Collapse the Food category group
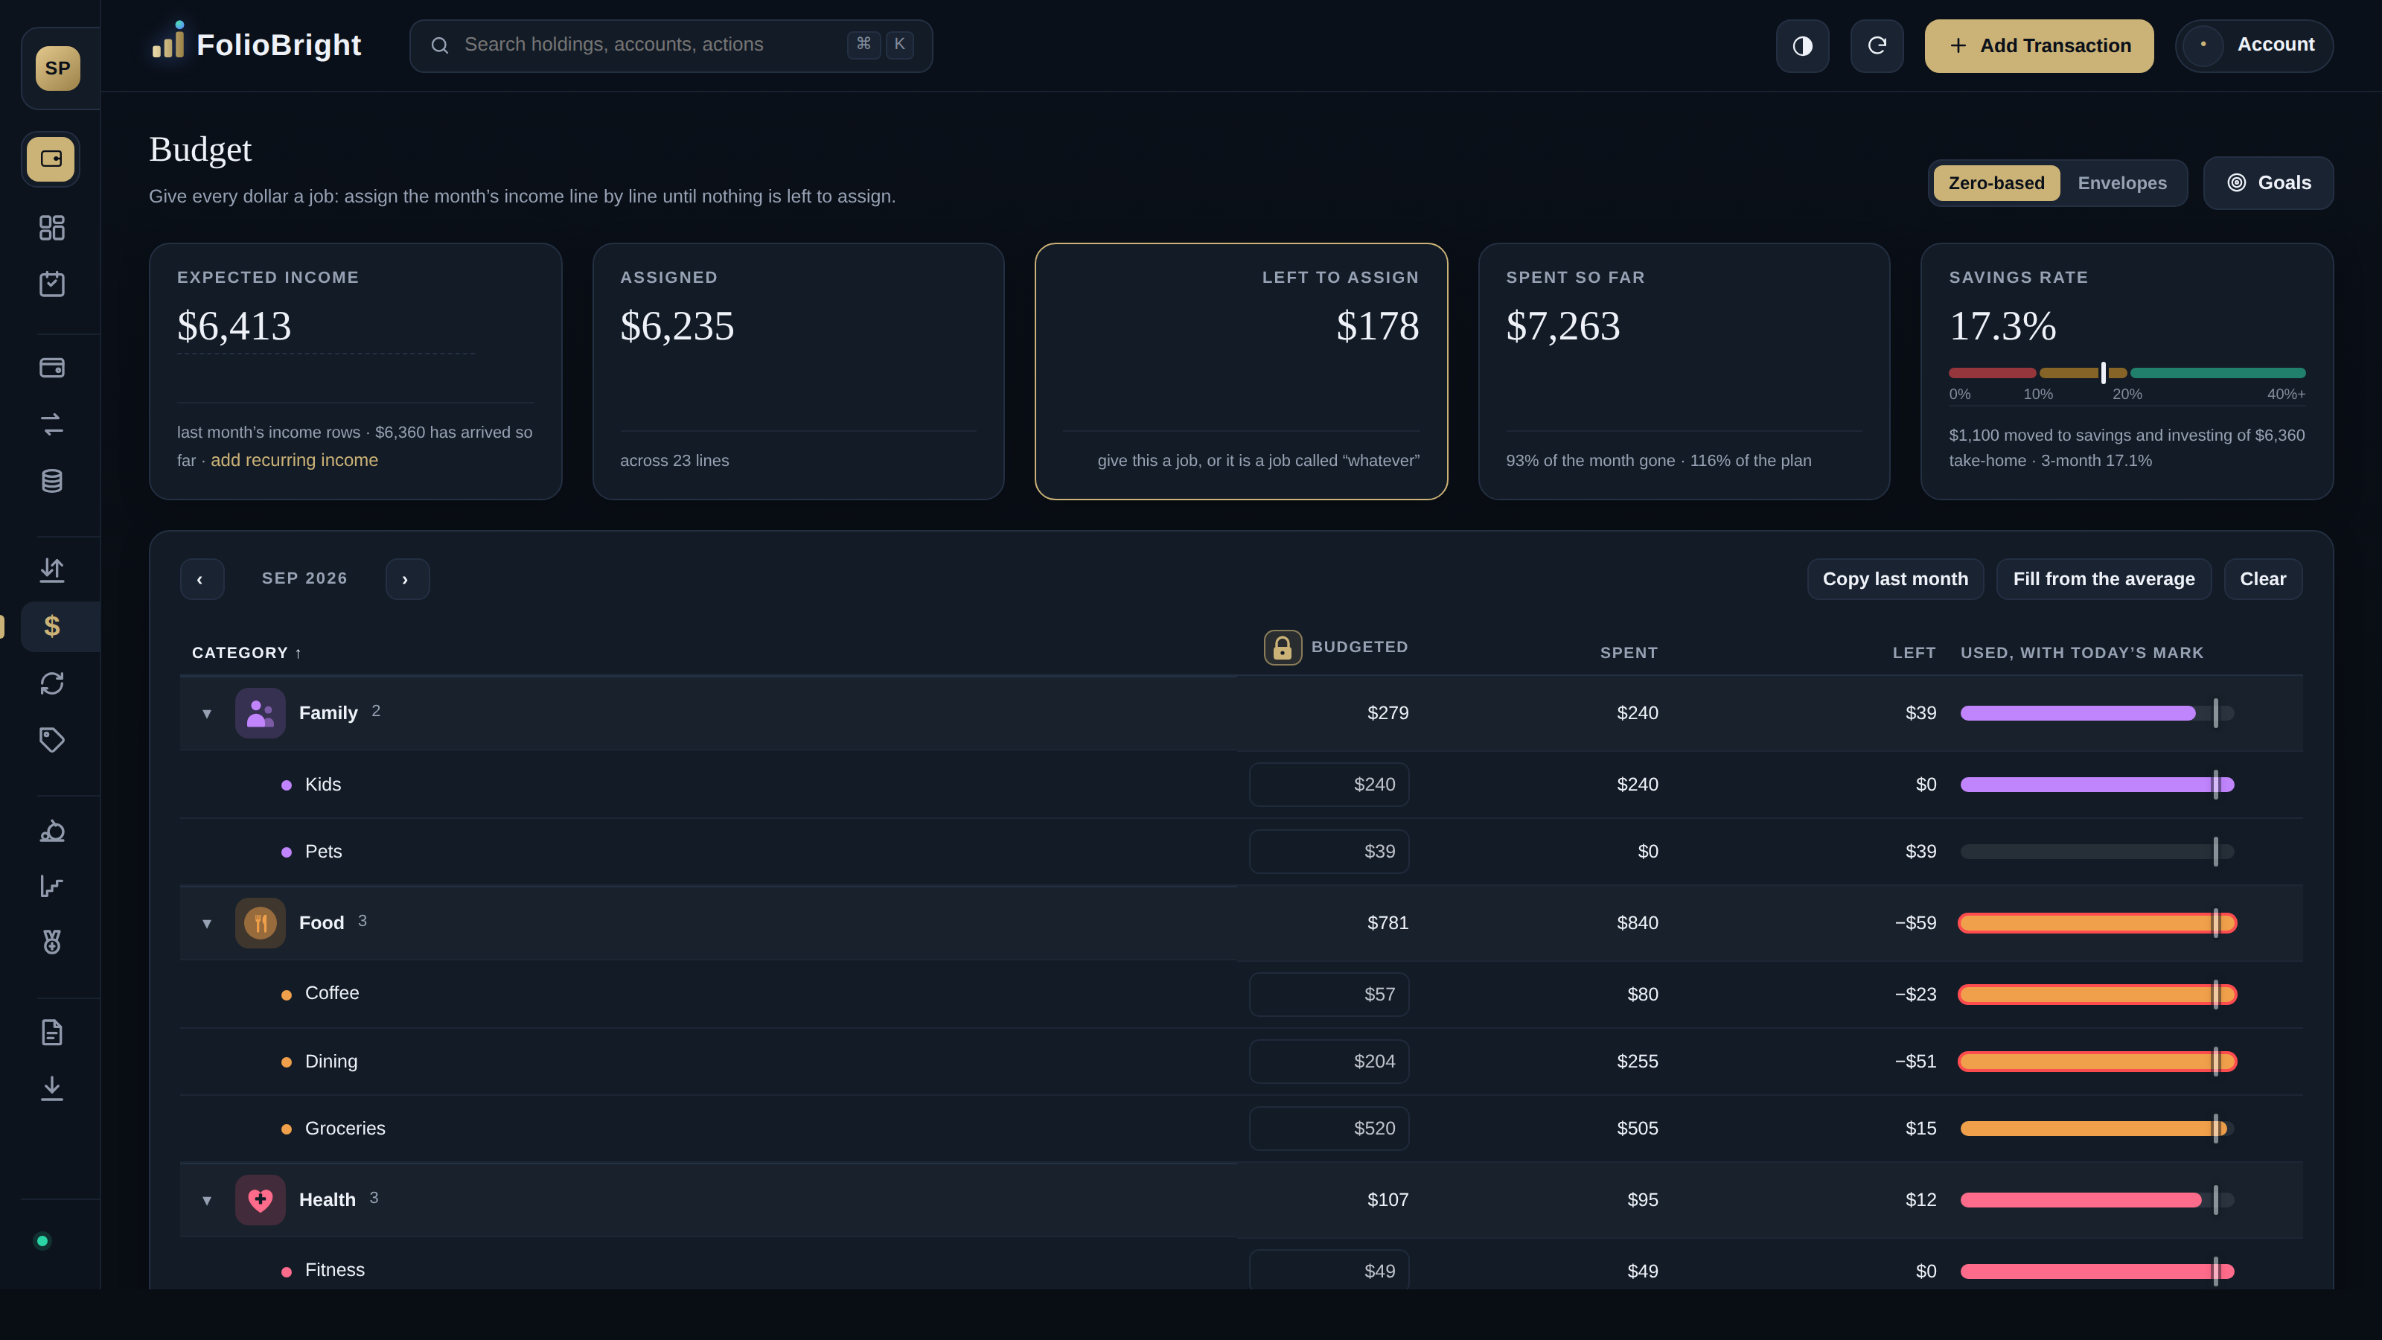2382x1340 pixels. click(207, 923)
